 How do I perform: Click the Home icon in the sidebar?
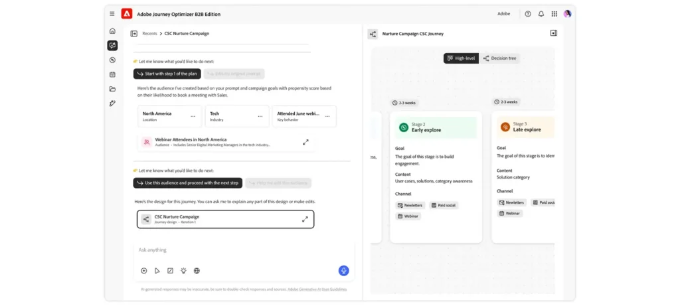(112, 31)
